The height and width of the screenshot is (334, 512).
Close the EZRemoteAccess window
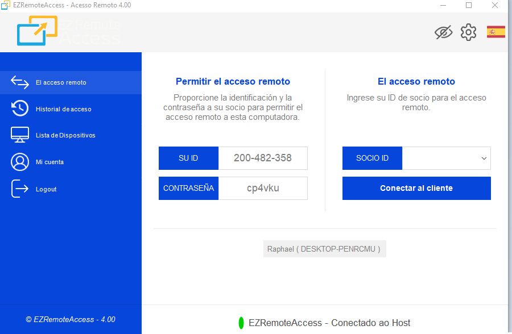495,5
